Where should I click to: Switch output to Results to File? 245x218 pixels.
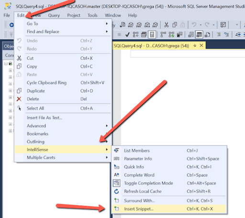tap(207, 34)
